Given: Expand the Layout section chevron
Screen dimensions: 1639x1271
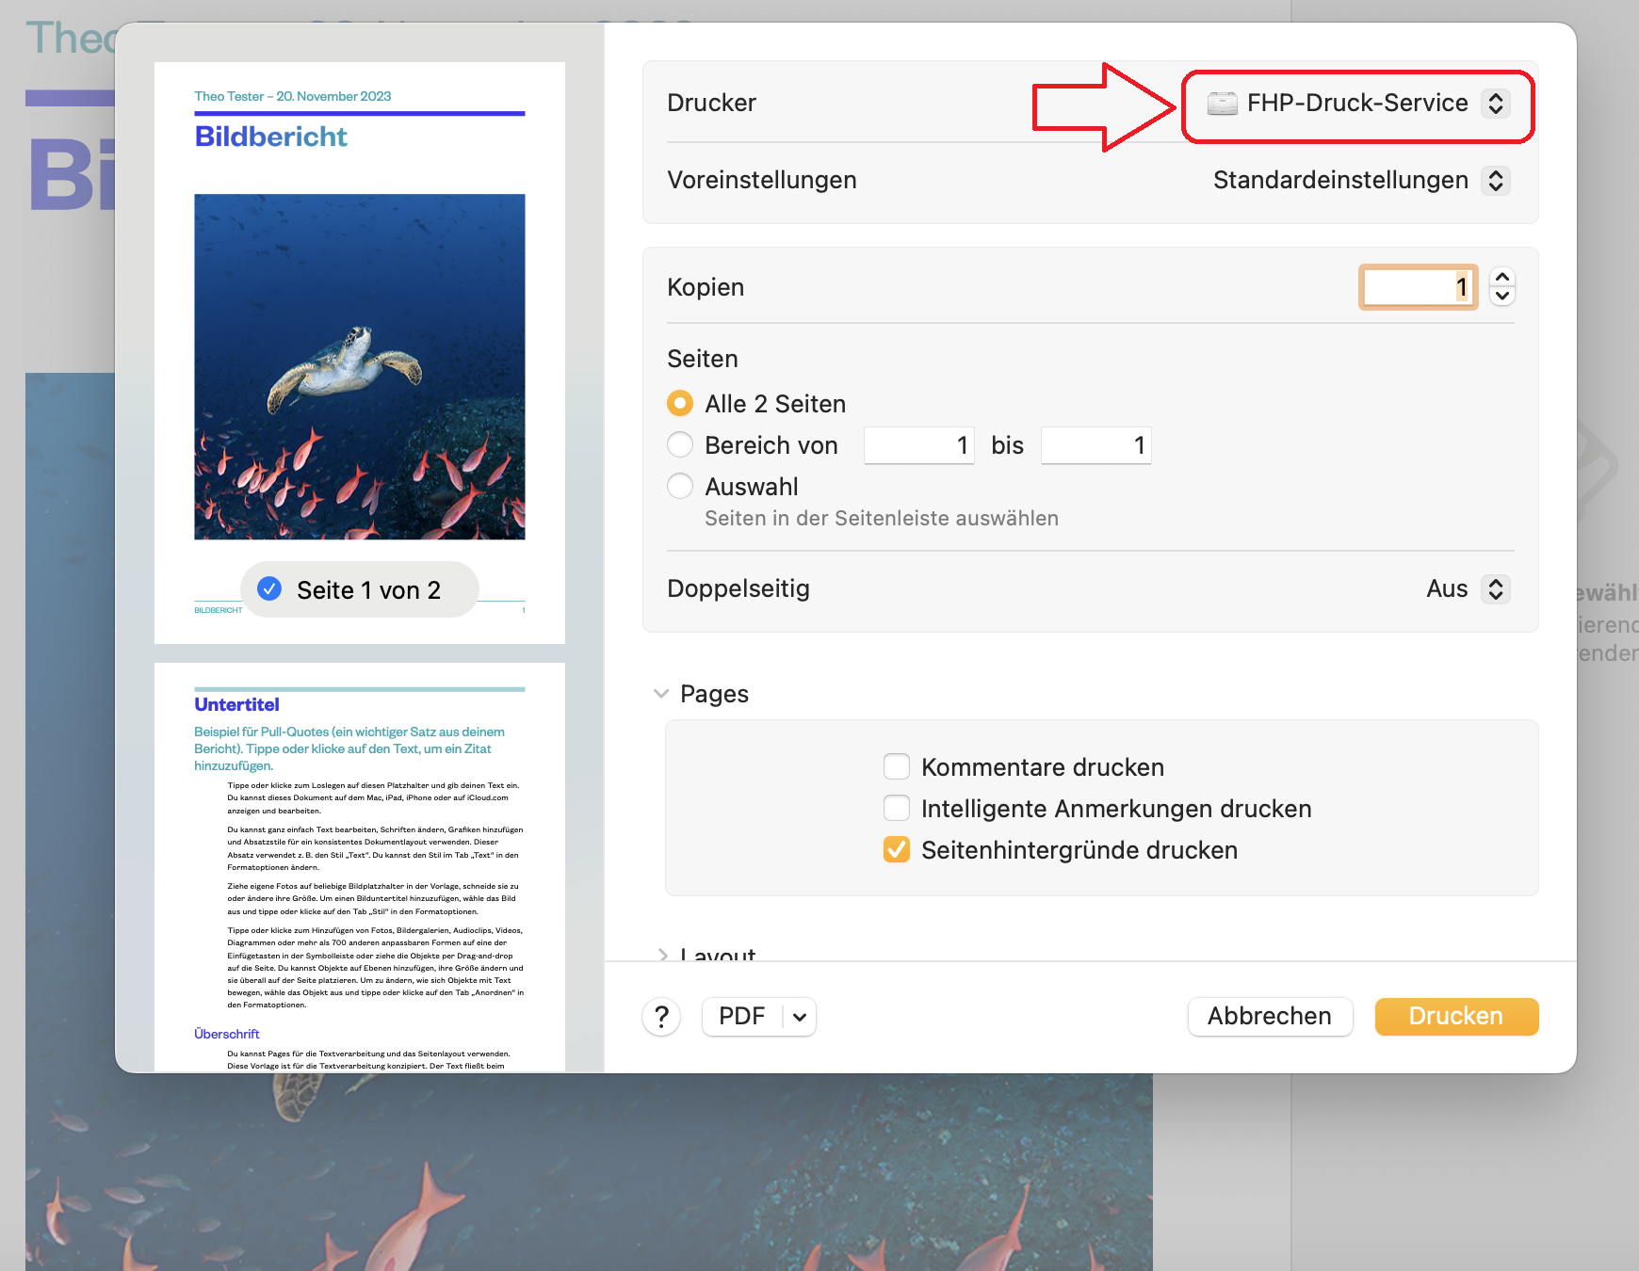Looking at the screenshot, I should 661,955.
